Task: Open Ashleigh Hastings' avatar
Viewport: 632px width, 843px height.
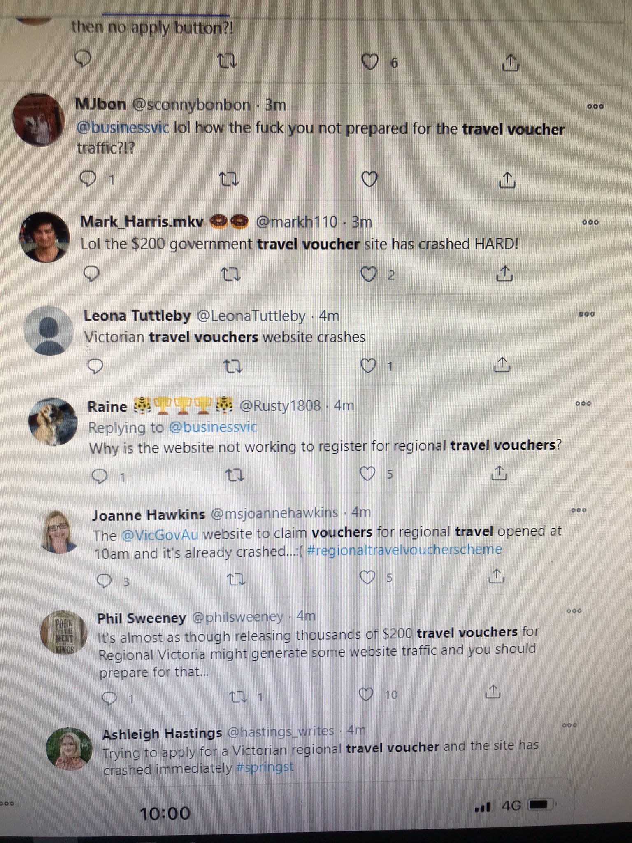Action: coord(68,748)
